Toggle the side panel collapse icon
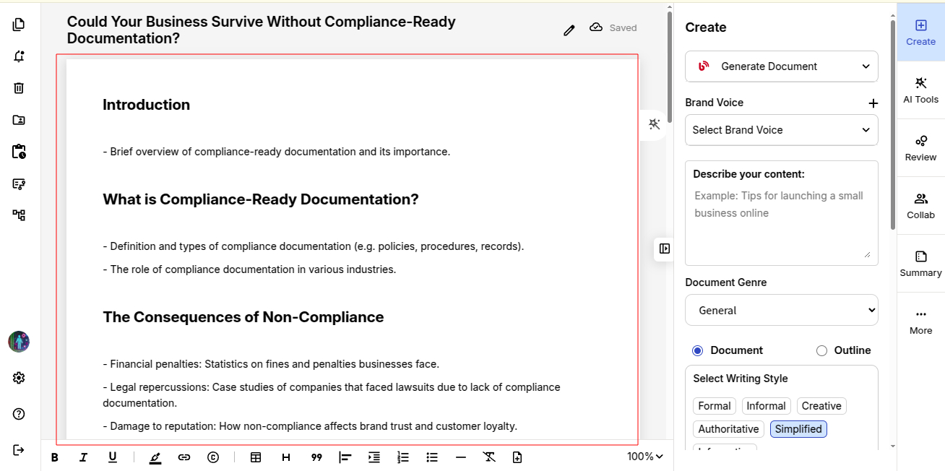Image resolution: width=945 pixels, height=471 pixels. coord(664,249)
